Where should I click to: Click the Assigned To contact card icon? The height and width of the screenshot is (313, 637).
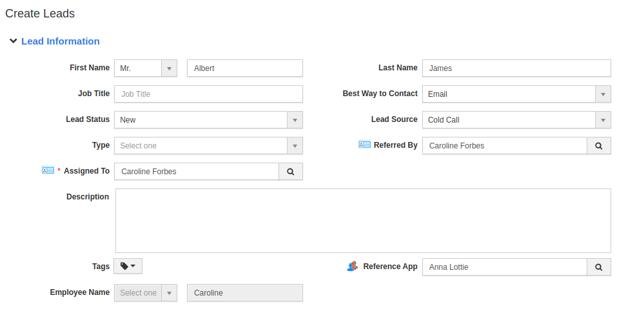(48, 170)
